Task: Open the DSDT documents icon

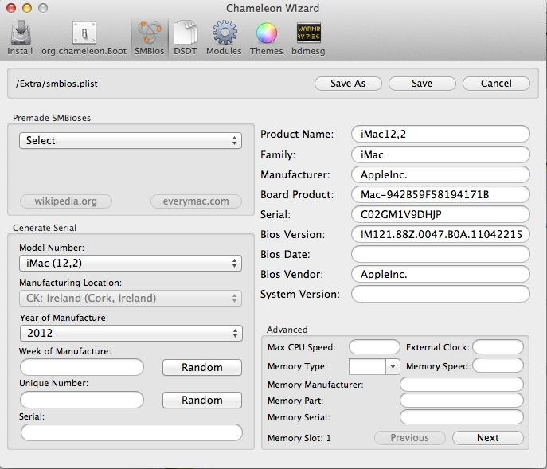Action: click(x=186, y=37)
